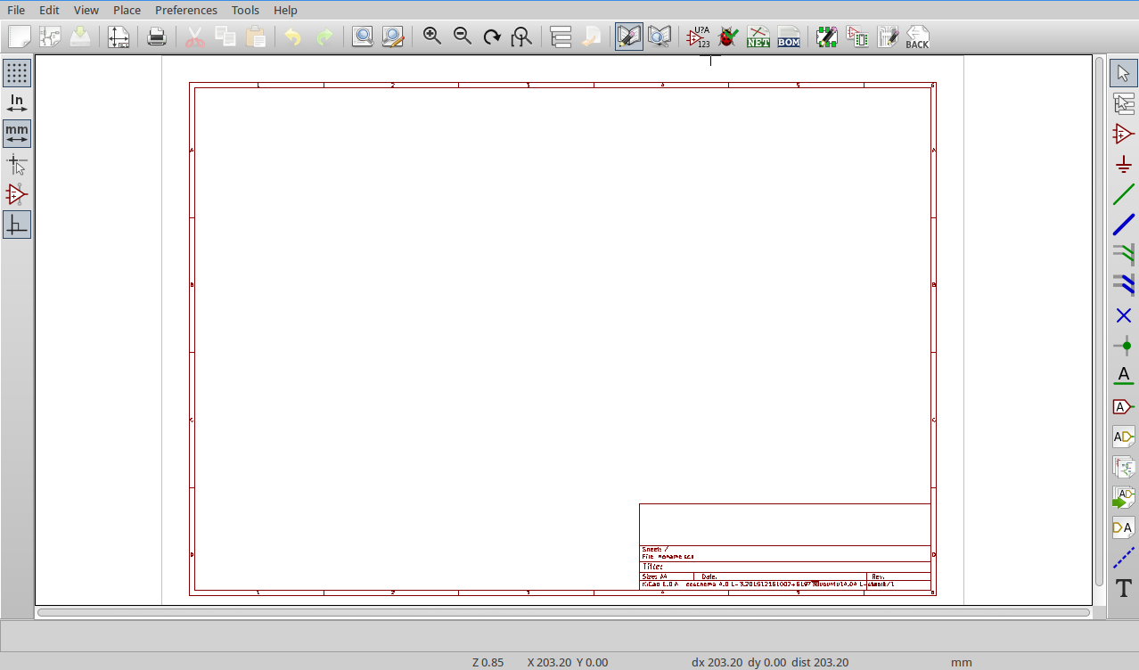Toggle grid visibility

point(17,73)
